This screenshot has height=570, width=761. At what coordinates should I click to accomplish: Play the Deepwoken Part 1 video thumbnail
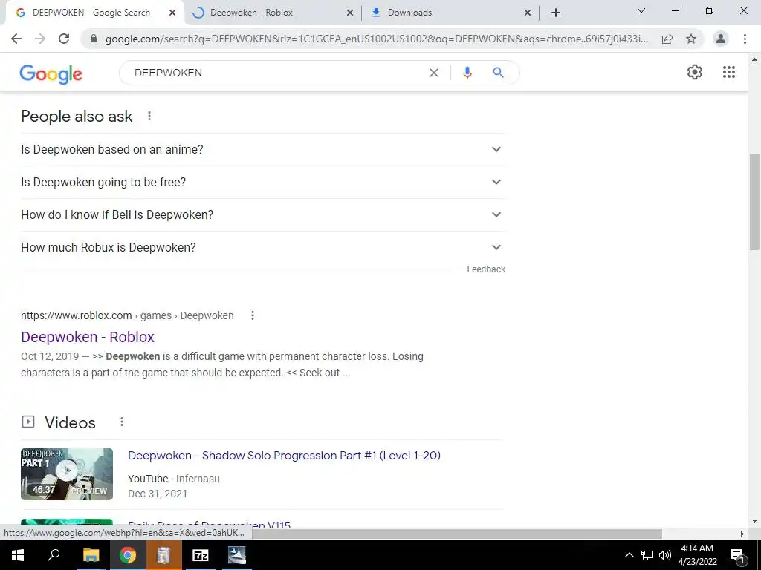click(67, 474)
